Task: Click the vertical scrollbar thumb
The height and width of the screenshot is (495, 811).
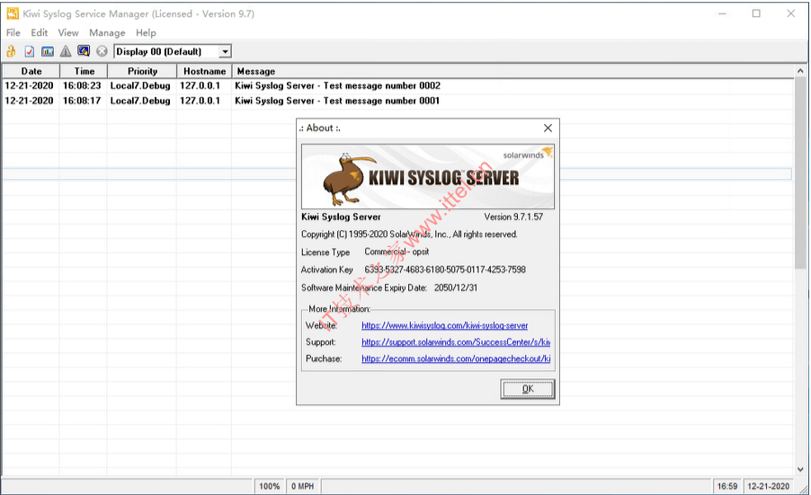Action: (x=800, y=173)
